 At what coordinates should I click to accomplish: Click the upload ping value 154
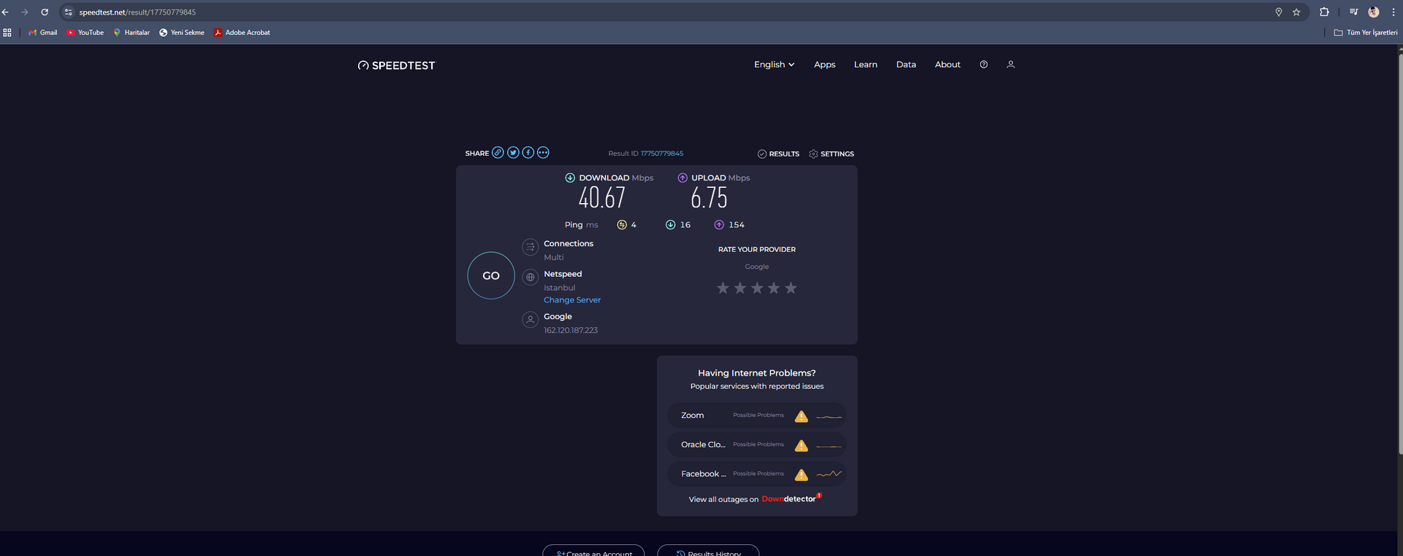point(737,225)
